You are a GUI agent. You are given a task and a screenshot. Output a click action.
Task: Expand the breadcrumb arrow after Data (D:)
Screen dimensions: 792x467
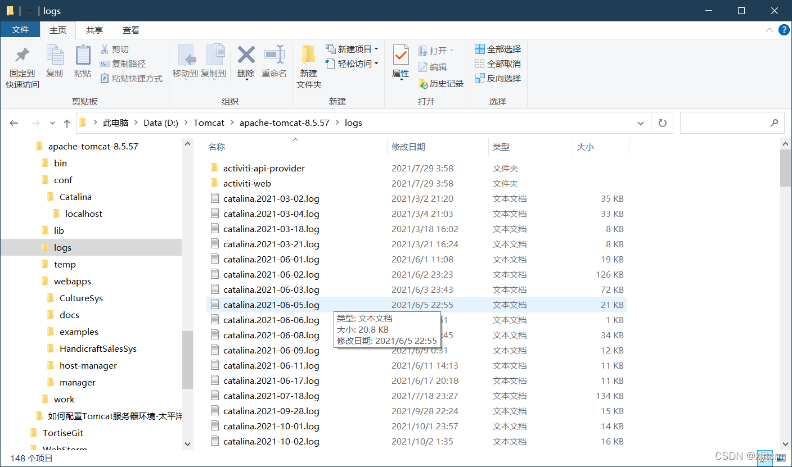pos(186,123)
